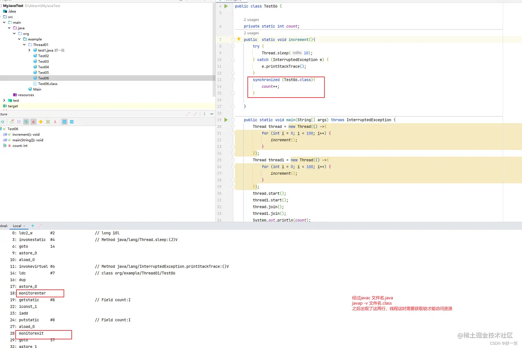Select the Local terminal tab
Screen dimensions: 522x348
tap(17, 226)
